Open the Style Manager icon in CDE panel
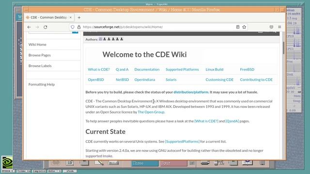310x174 pixels. tap(219, 163)
